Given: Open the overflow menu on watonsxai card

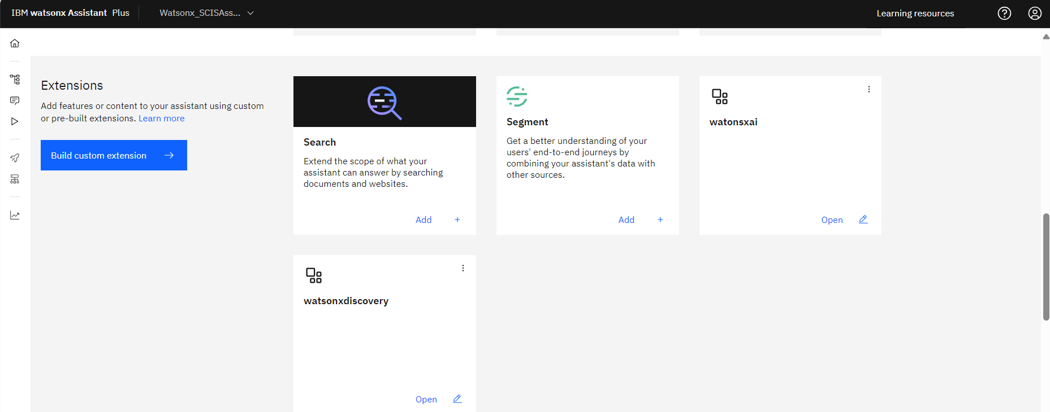Looking at the screenshot, I should (x=869, y=89).
